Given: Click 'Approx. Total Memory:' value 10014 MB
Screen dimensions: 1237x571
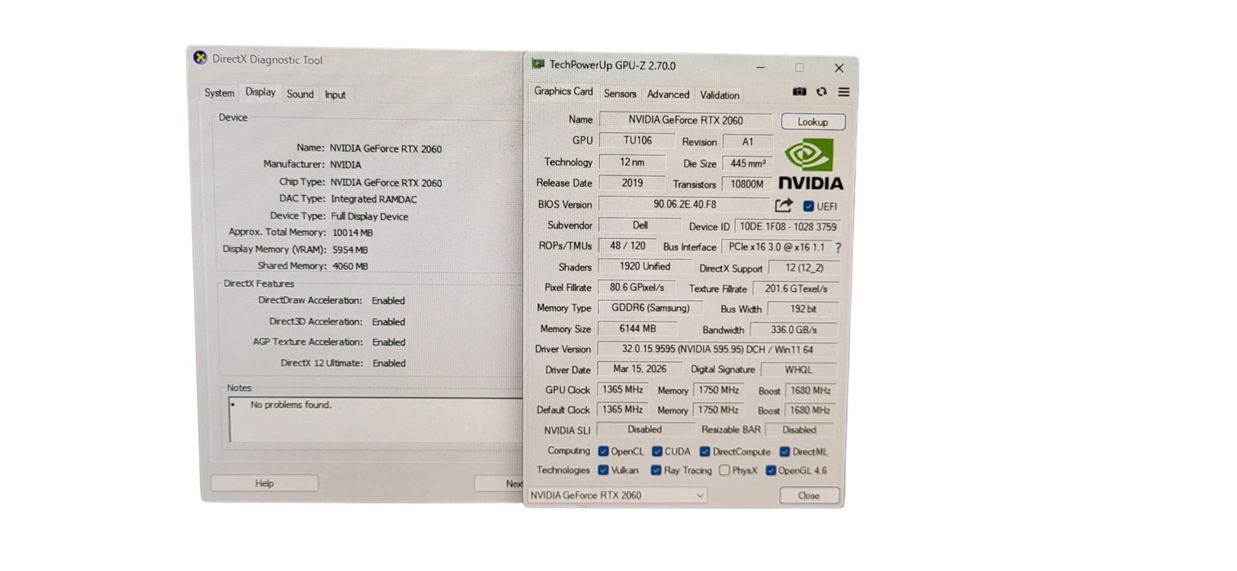Looking at the screenshot, I should point(353,232).
